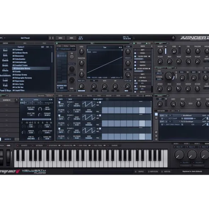Switch to the CONTENT browser tab
The height and width of the screenshot is (209, 209).
point(5,43)
